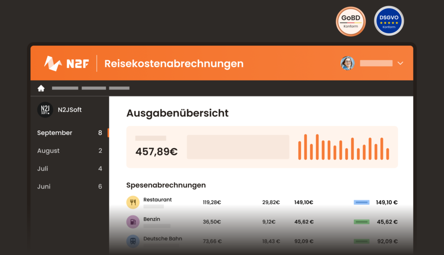
Task: Click the N2JSoft company logo
Action: [x=45, y=109]
